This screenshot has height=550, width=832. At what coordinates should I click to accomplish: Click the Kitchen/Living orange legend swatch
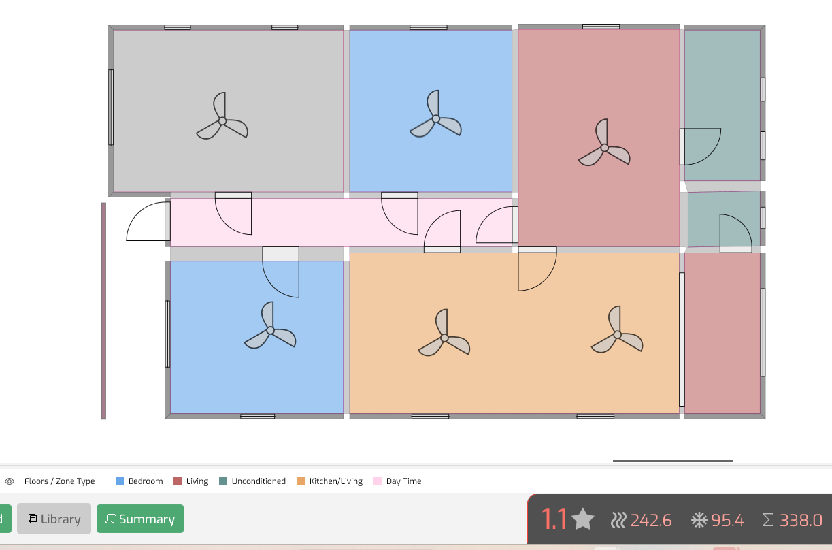click(301, 481)
